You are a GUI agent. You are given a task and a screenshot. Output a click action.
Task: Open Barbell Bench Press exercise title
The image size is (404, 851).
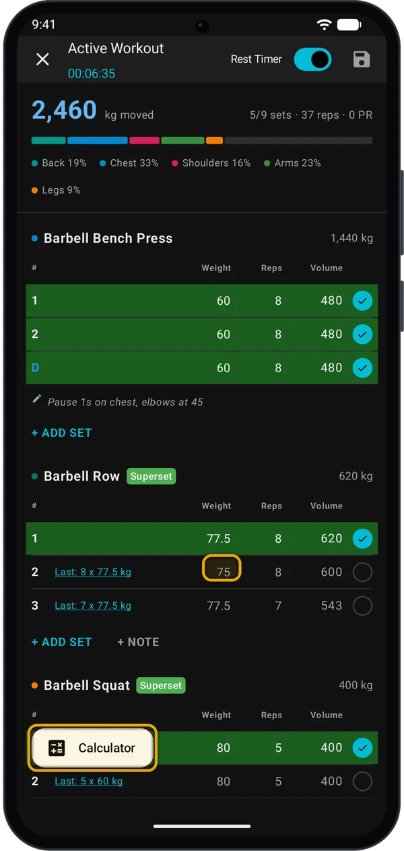tap(108, 238)
